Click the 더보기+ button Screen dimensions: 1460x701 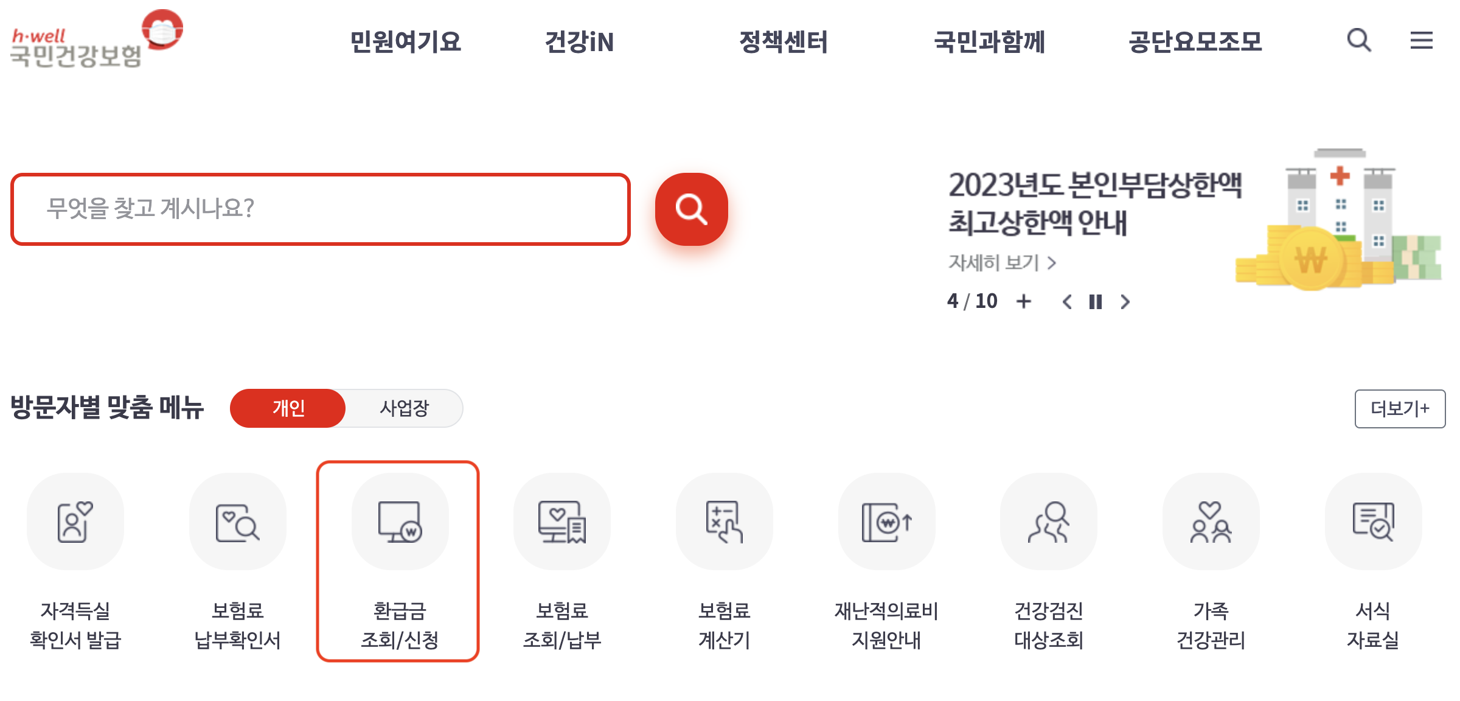[x=1399, y=409]
